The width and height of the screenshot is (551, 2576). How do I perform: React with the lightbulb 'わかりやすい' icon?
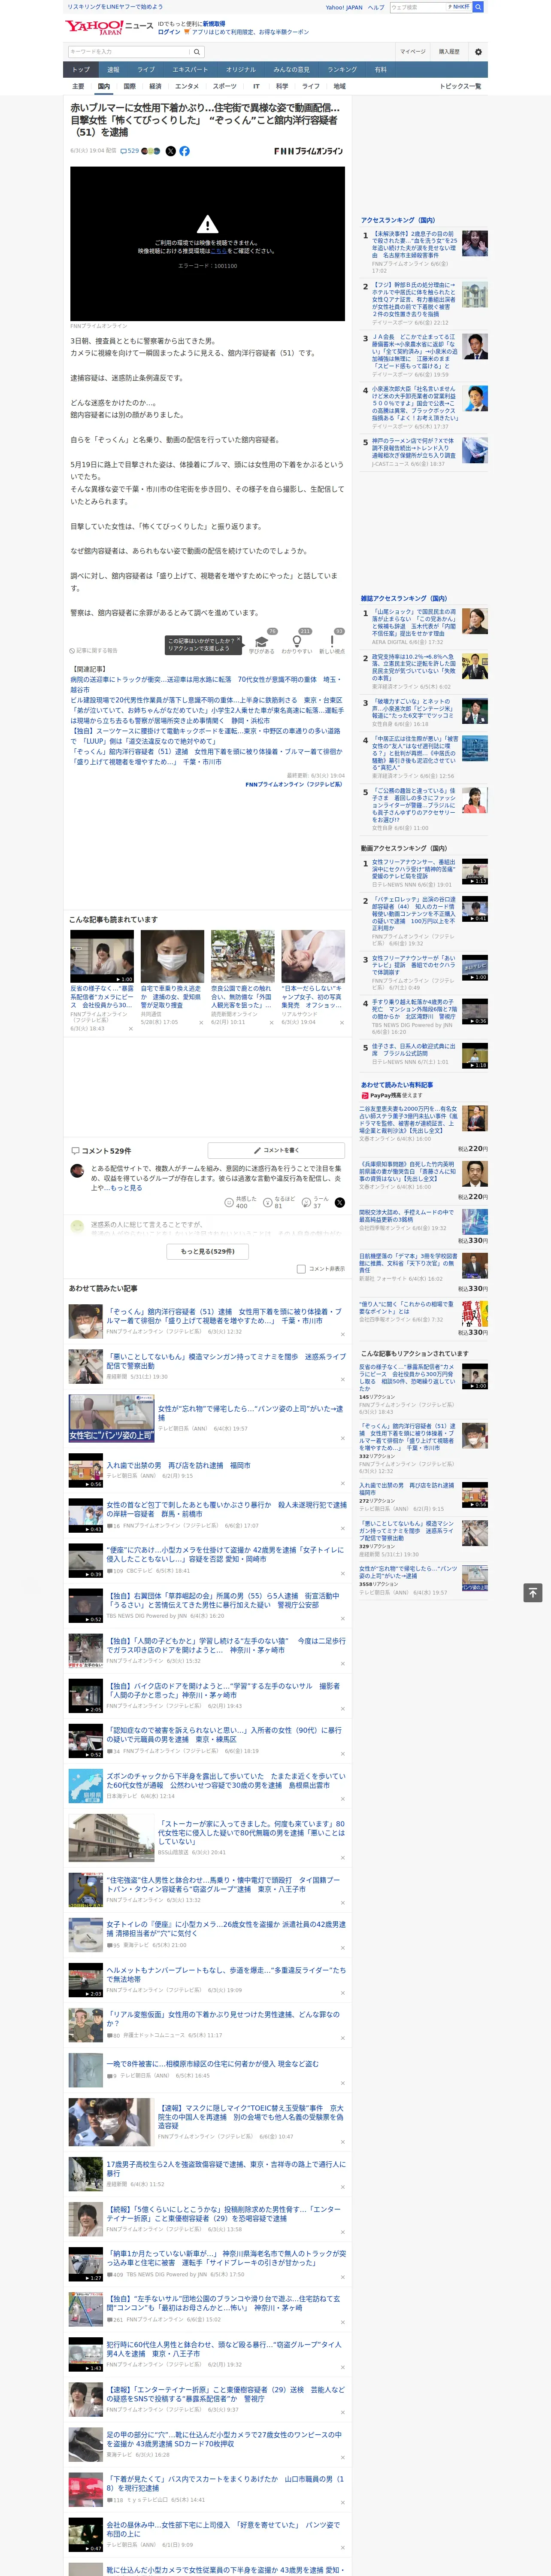tap(296, 642)
